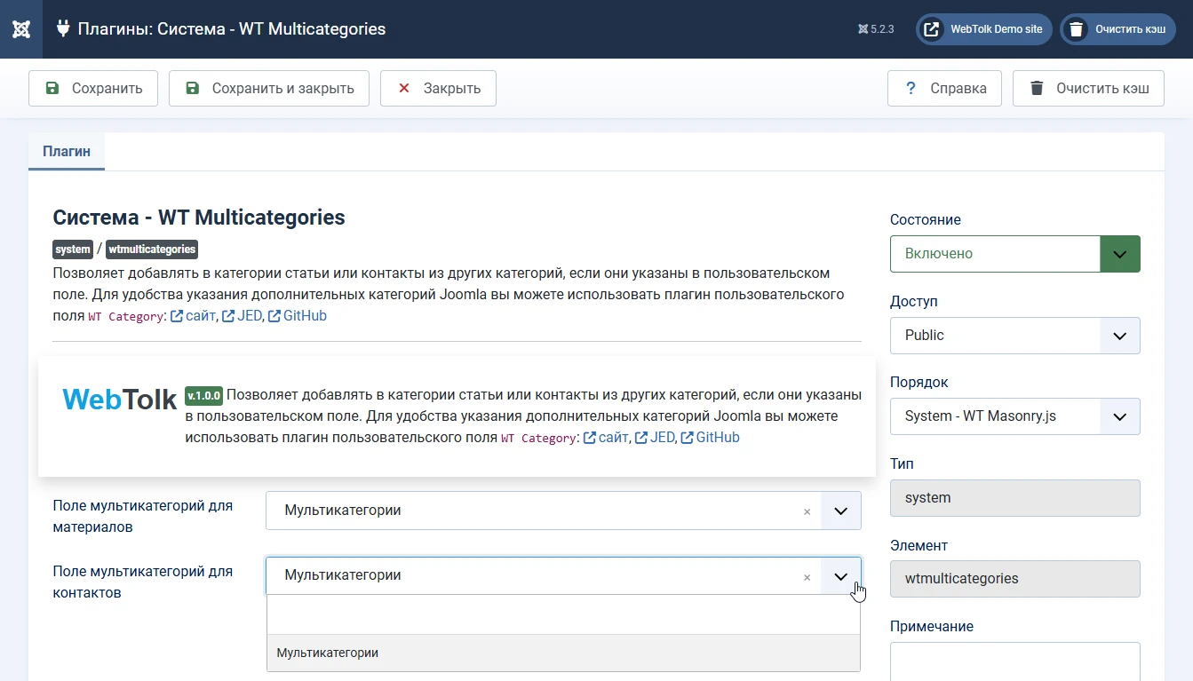1193x681 pixels.
Task: Open the Порядок ordering dropdown
Action: [x=1014, y=416]
